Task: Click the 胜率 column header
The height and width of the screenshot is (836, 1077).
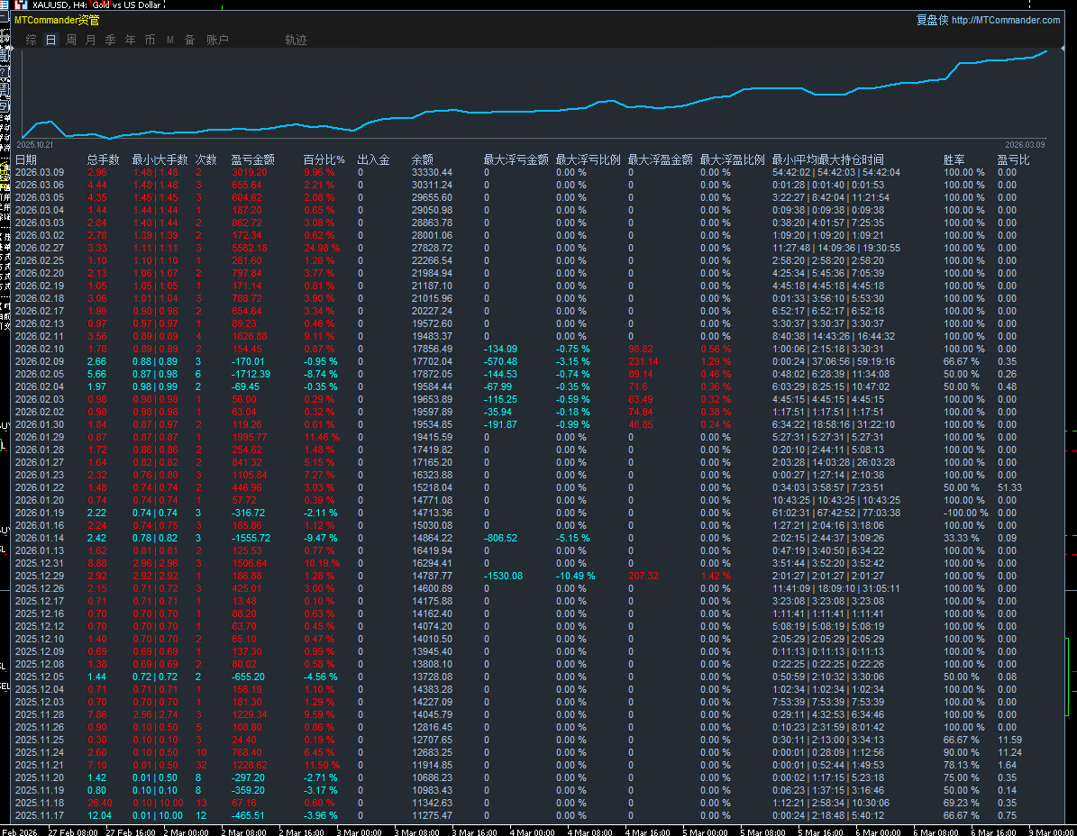Action: [x=954, y=159]
